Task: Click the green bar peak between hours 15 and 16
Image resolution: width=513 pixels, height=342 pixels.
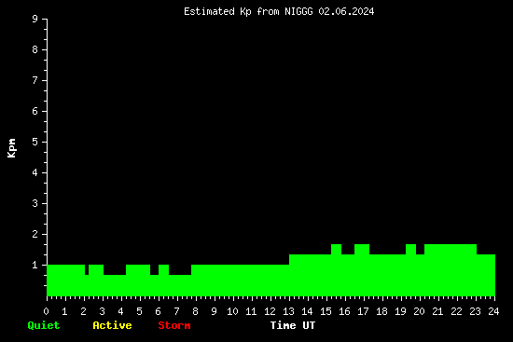Action: click(337, 249)
